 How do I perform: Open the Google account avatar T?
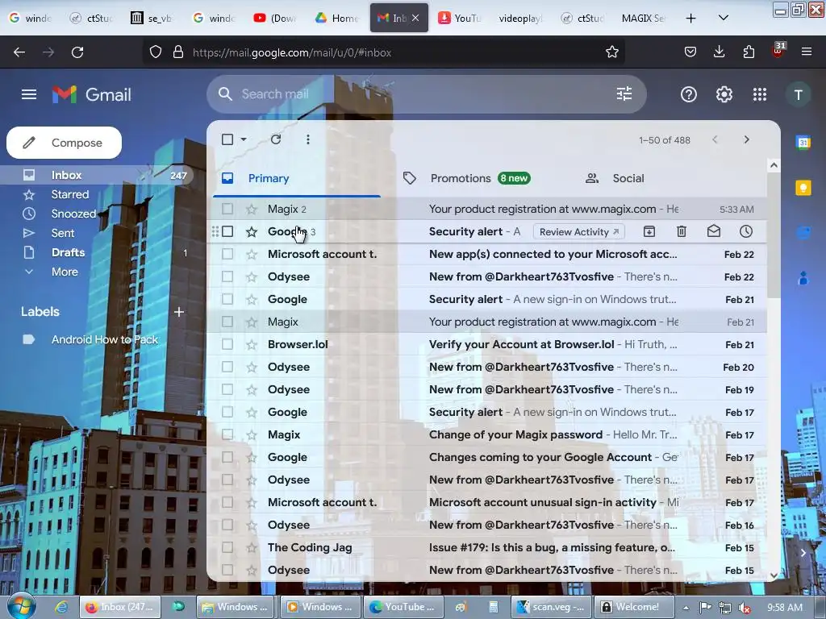point(798,95)
